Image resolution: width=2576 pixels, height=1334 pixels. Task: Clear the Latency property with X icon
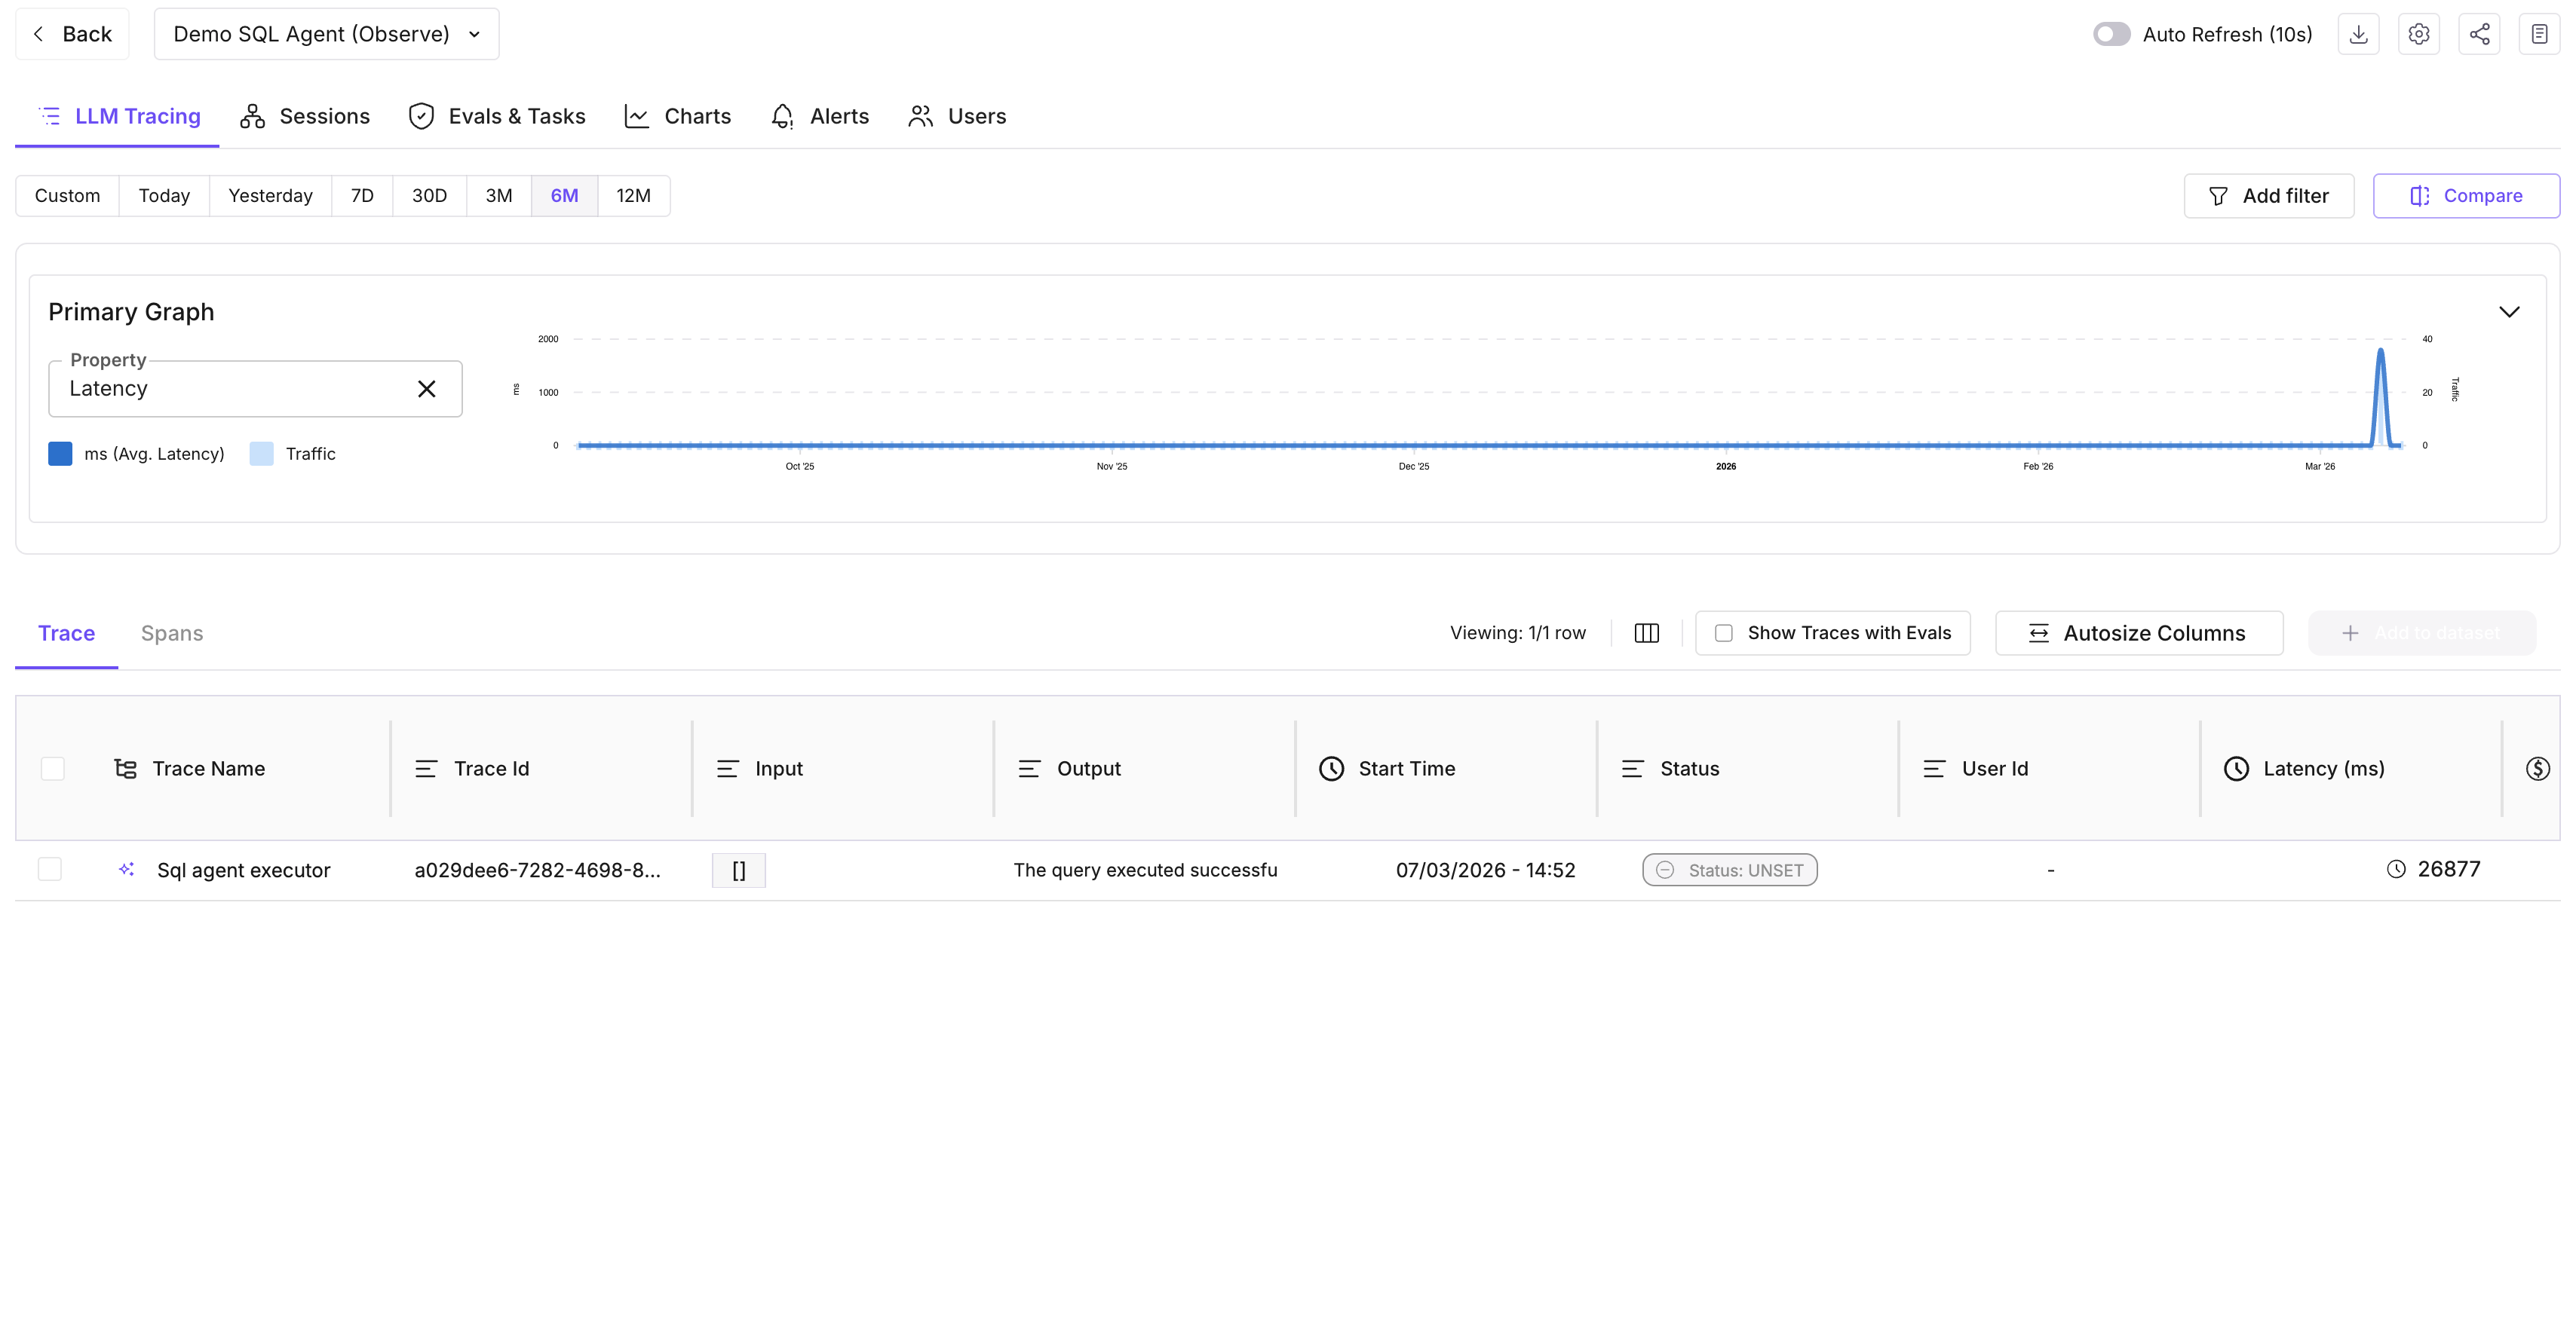click(426, 389)
